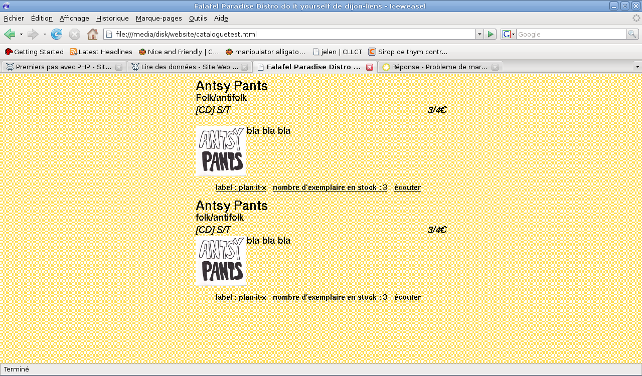The height and width of the screenshot is (376, 642).
Task: Select the Falafel Paradise Distro tab
Action: click(310, 67)
